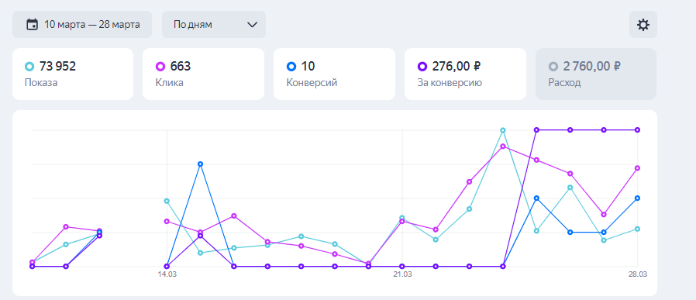Open chart settings gear icon

tap(643, 25)
